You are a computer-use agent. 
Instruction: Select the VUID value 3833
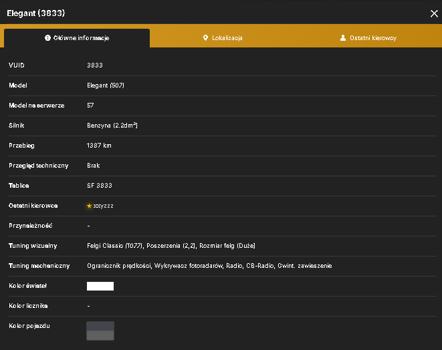[95, 65]
